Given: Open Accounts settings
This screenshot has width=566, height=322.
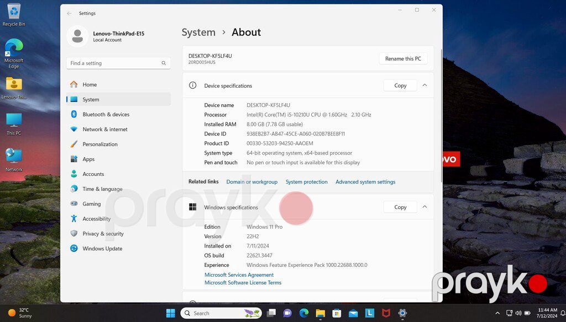Looking at the screenshot, I should coord(118,174).
